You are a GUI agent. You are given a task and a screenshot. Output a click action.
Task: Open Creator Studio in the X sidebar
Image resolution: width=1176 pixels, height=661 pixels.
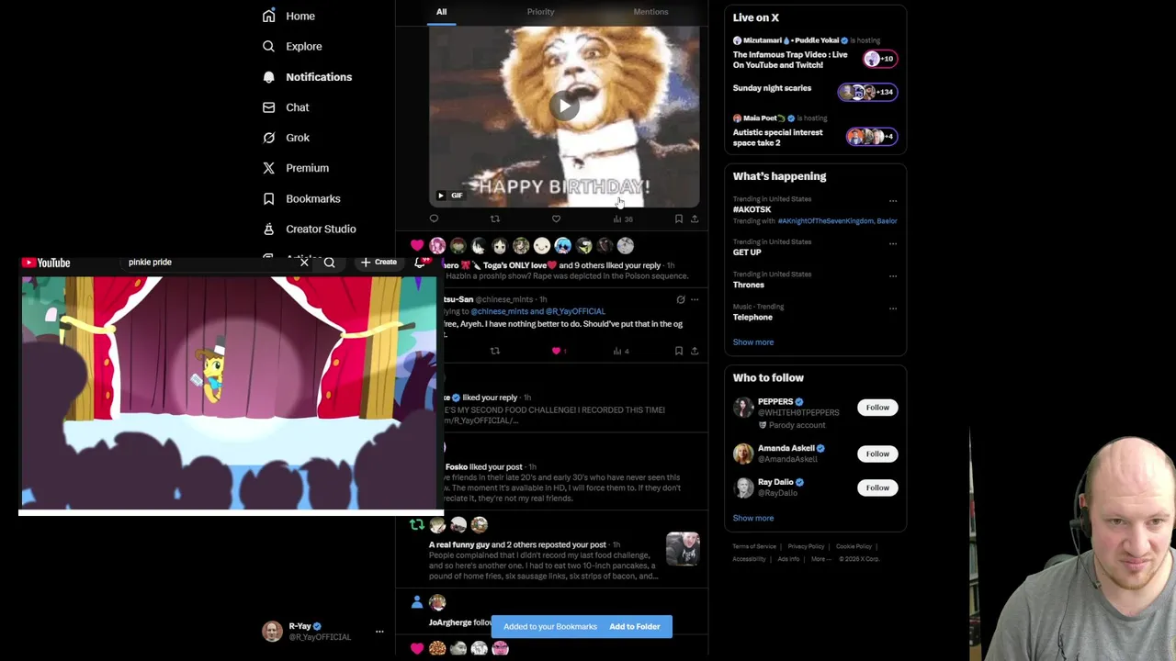click(x=310, y=229)
